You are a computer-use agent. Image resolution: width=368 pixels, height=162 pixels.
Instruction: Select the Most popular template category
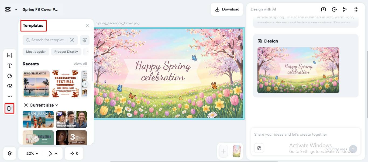(36, 51)
